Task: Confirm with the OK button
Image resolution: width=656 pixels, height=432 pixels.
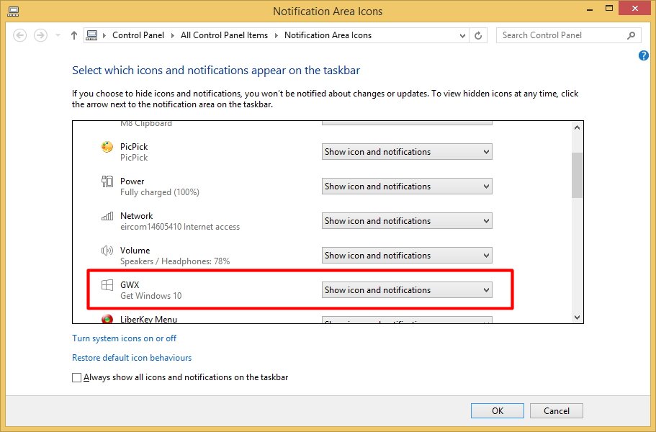Action: 498,410
